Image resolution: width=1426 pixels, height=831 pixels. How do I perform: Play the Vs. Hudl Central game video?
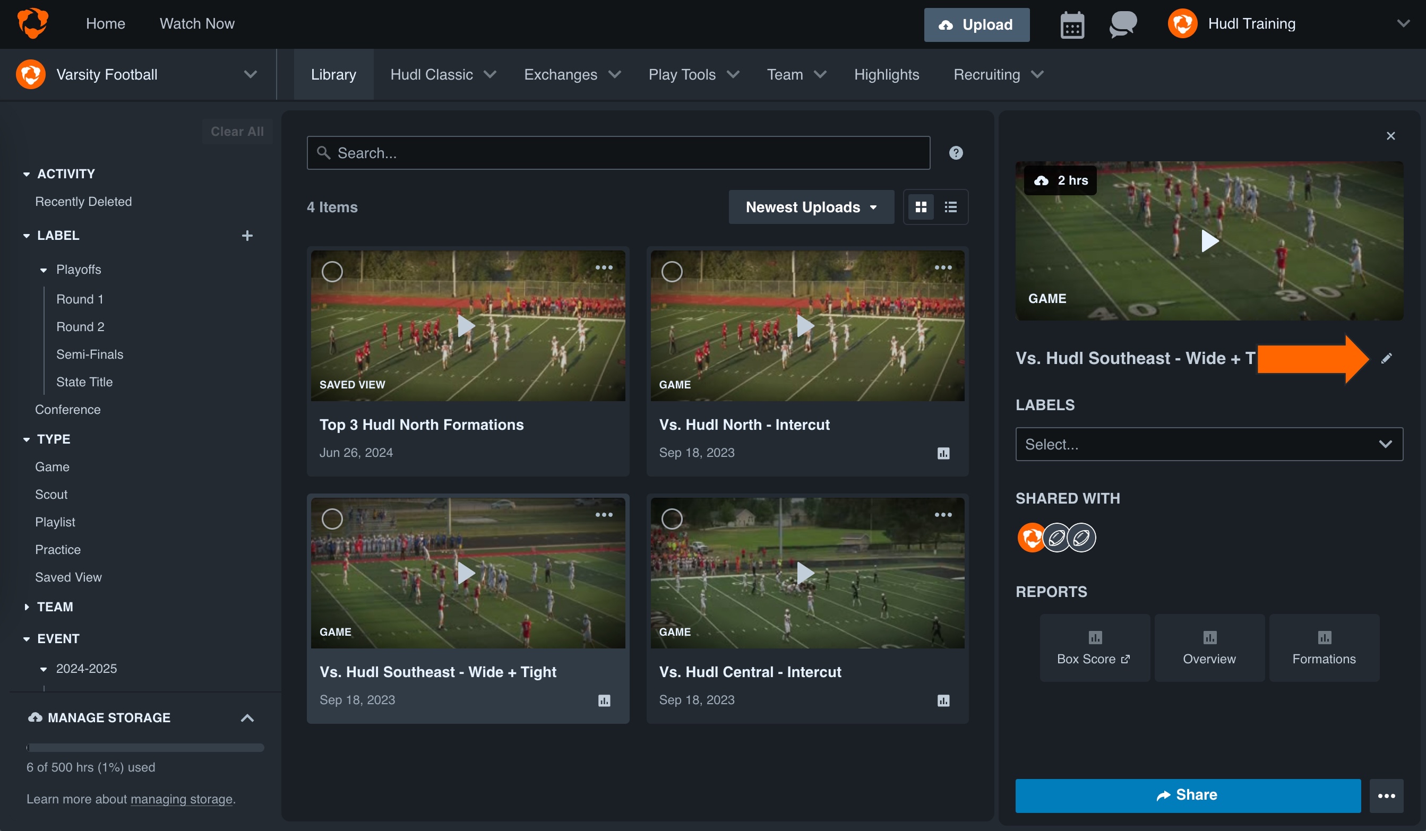tap(805, 573)
